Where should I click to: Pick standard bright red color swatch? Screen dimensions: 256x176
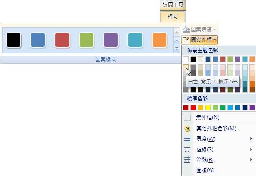tap(193, 108)
